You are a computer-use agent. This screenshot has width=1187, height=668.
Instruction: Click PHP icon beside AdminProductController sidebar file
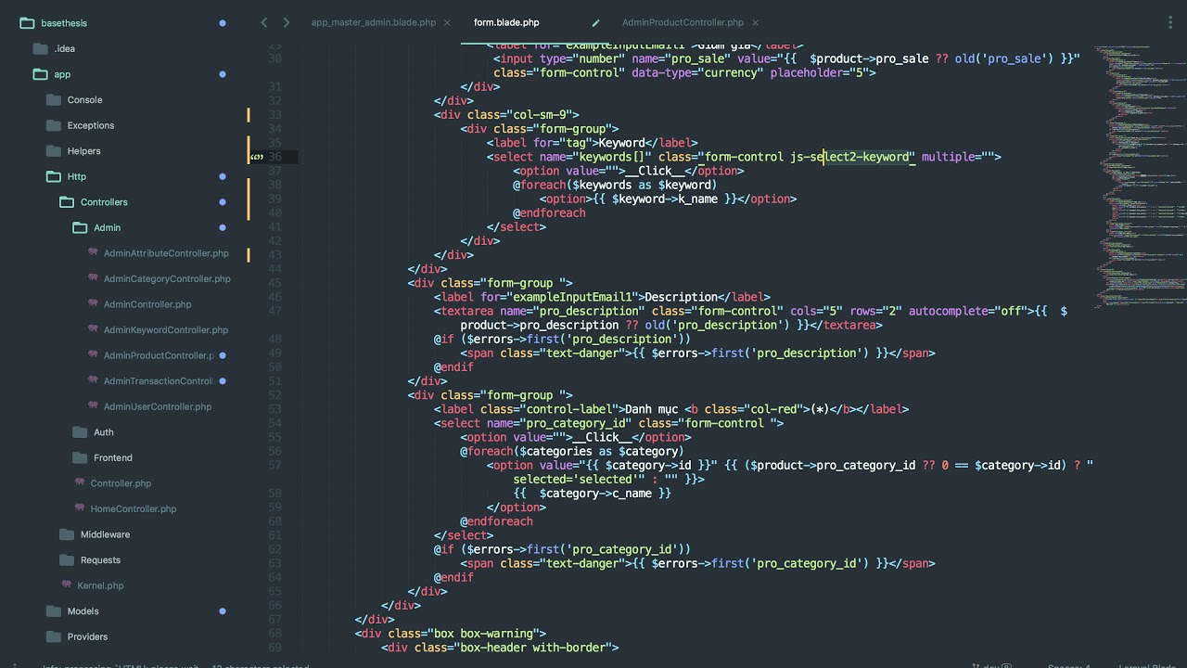93,354
